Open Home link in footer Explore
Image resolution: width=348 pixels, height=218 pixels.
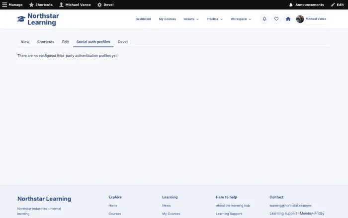coord(113,206)
